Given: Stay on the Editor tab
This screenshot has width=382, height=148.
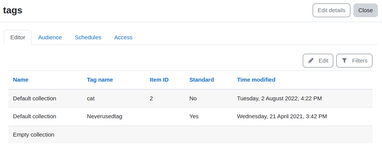Looking at the screenshot, I should pyautogui.click(x=18, y=37).
